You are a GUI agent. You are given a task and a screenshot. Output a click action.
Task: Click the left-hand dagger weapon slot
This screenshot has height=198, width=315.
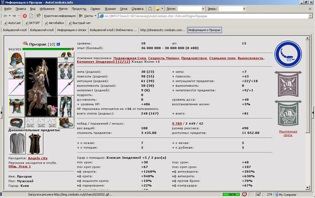point(16,87)
